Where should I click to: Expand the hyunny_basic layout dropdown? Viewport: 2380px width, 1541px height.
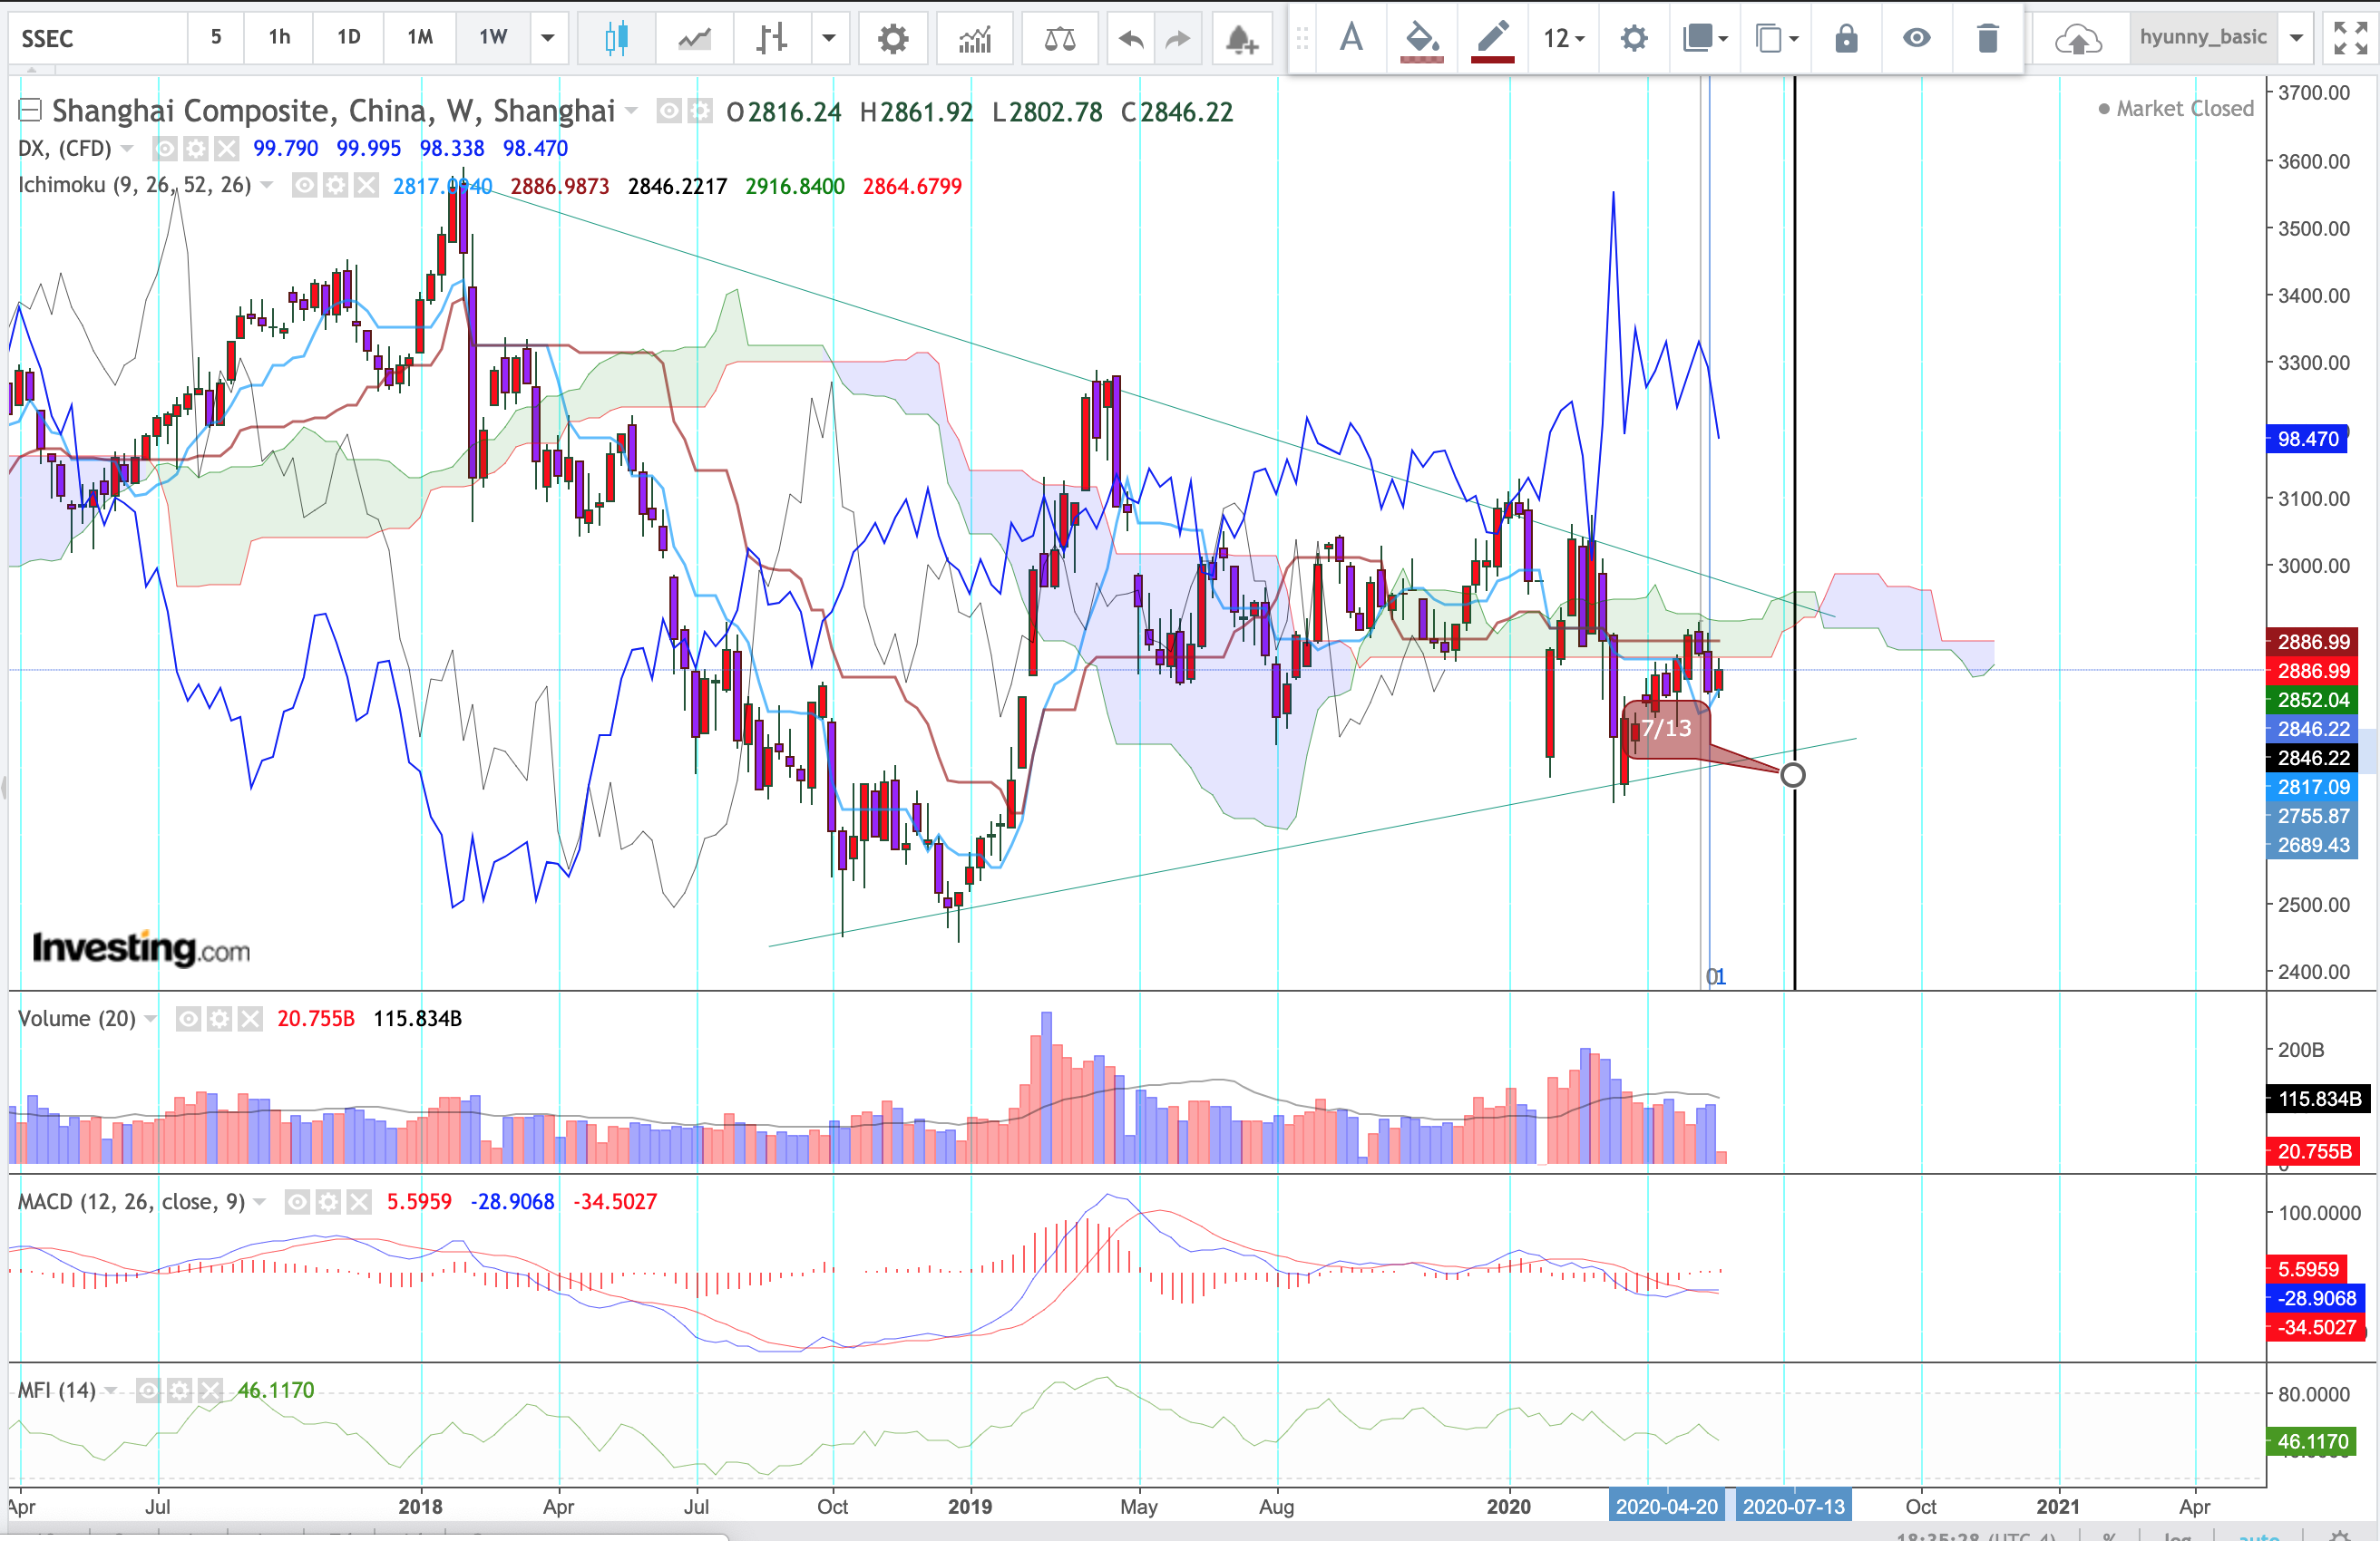2297,39
